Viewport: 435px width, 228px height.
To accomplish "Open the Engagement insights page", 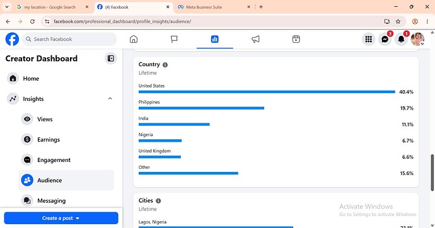I will 66,160.
